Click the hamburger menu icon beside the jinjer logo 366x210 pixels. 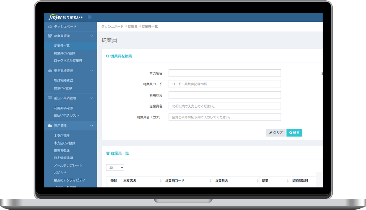(90, 17)
